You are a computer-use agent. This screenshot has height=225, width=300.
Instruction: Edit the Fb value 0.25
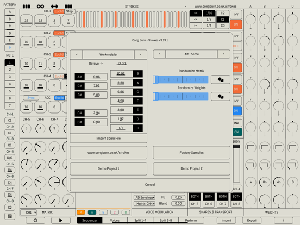click(178, 197)
